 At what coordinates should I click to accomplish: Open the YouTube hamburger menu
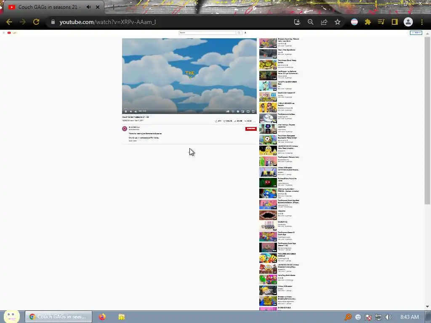click(x=4, y=33)
